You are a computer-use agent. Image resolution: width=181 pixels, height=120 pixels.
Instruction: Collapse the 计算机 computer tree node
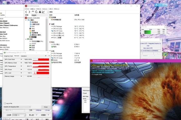(x=26, y=20)
